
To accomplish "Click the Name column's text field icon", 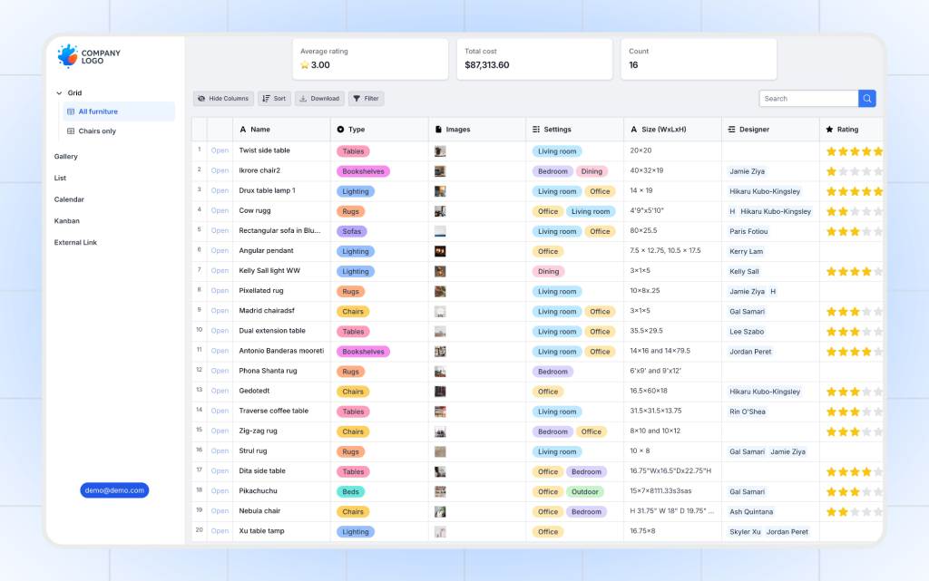I will [243, 129].
